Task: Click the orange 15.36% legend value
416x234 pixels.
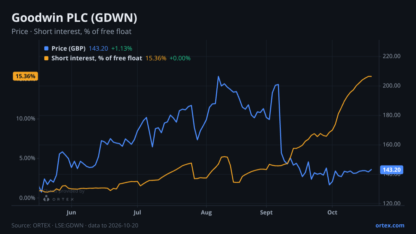Action: click(156, 58)
